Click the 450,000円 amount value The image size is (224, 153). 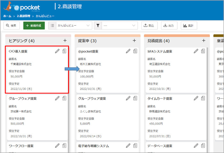156,124
